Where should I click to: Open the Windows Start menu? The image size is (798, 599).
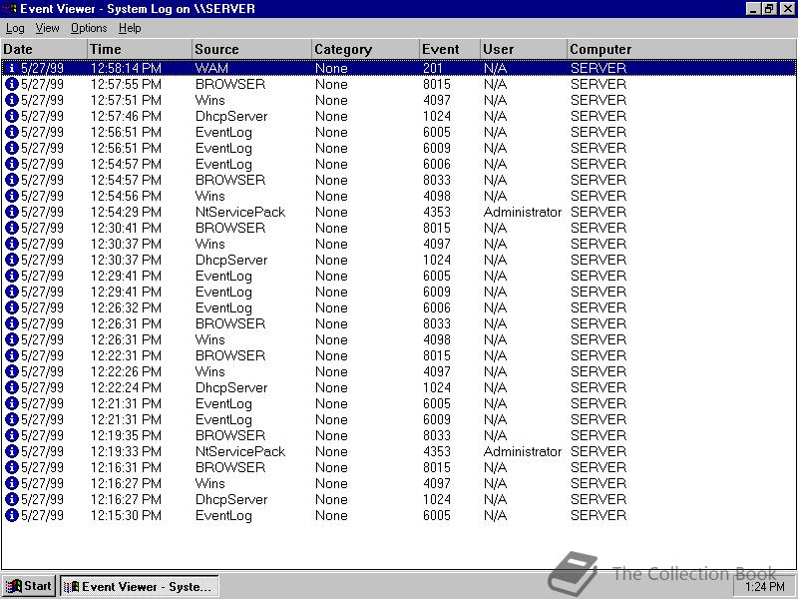29,586
